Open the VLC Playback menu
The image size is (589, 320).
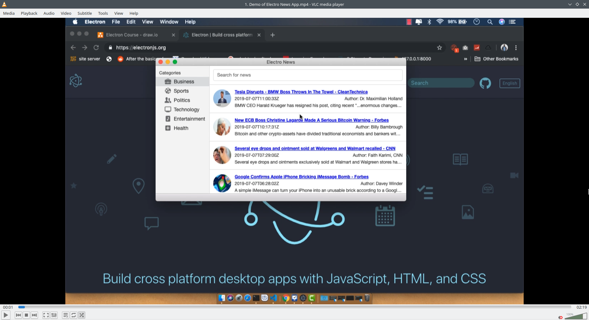pyautogui.click(x=29, y=13)
